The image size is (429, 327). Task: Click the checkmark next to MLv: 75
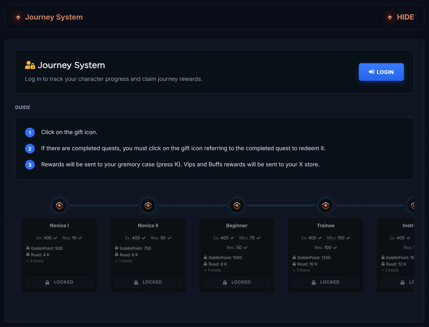click(x=258, y=238)
